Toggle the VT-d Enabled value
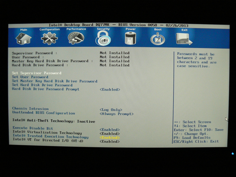This screenshot has width=236, height=177. point(110,142)
